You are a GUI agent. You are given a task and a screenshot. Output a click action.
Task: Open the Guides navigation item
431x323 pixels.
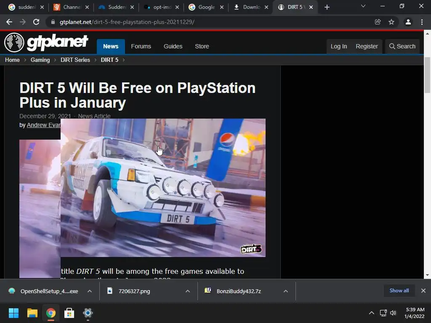pyautogui.click(x=173, y=46)
